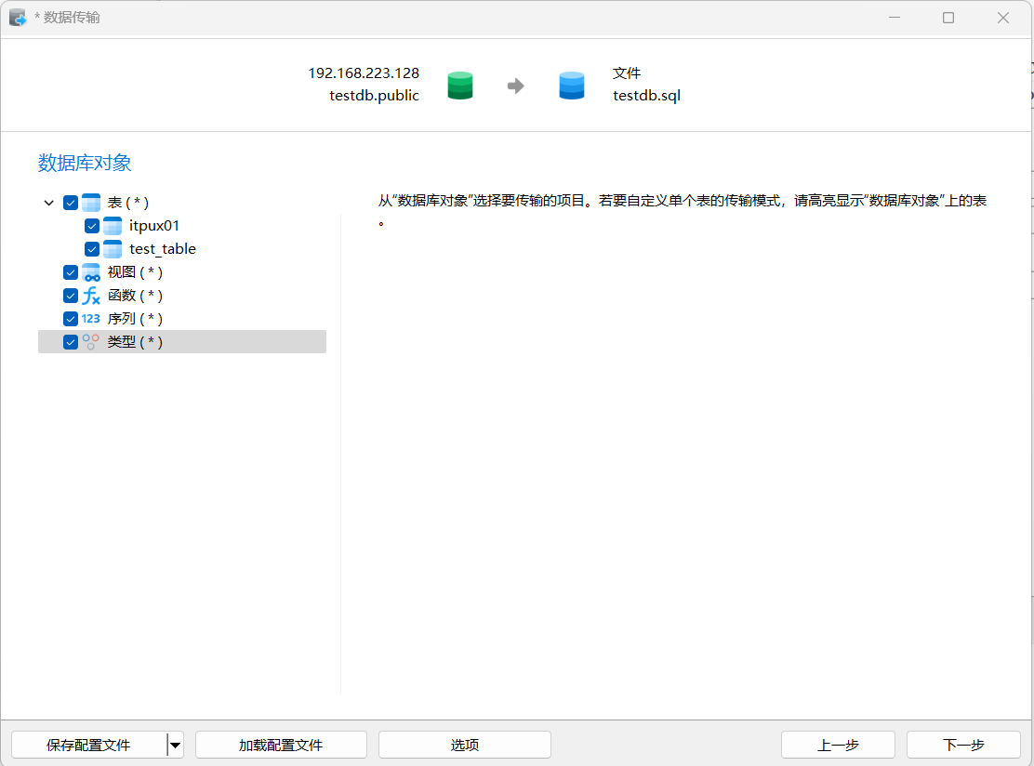This screenshot has width=1034, height=766.
Task: Select the 序列 (*) tree item
Action: (135, 319)
